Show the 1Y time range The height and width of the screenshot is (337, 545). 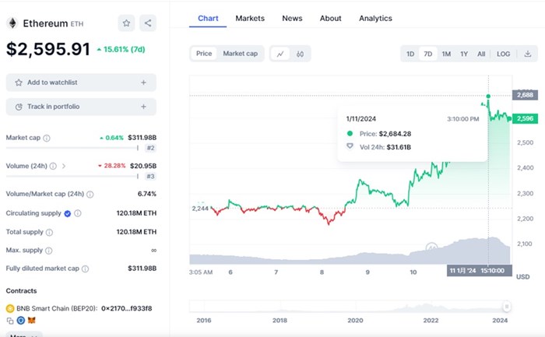(x=464, y=54)
